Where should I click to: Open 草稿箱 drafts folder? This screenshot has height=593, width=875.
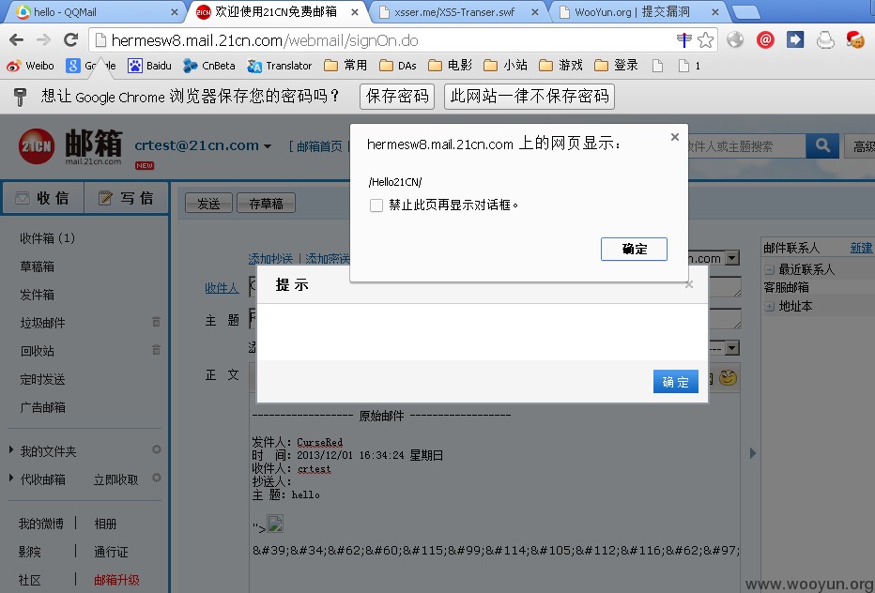coord(37,266)
